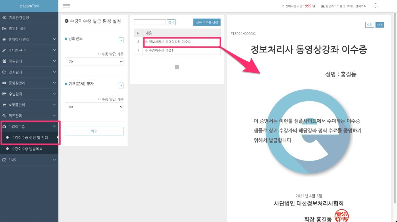The height and width of the screenshot is (222, 397).
Task: Expand the 퀴즈관리 menu chevron
Action: coord(54,116)
